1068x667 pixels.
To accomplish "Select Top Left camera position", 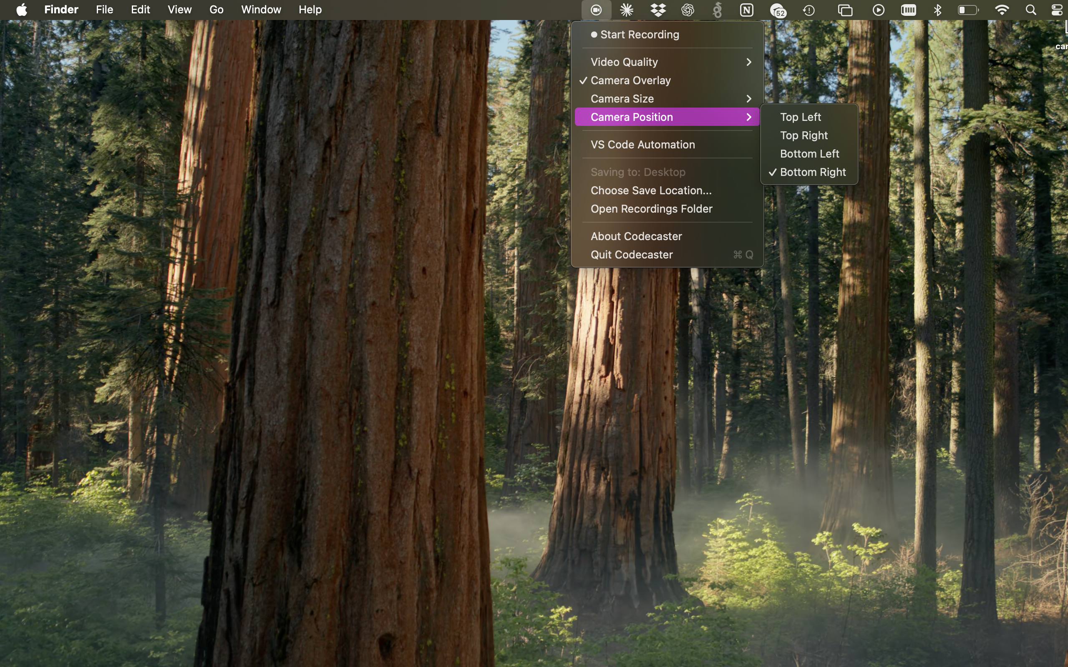I will [809, 117].
